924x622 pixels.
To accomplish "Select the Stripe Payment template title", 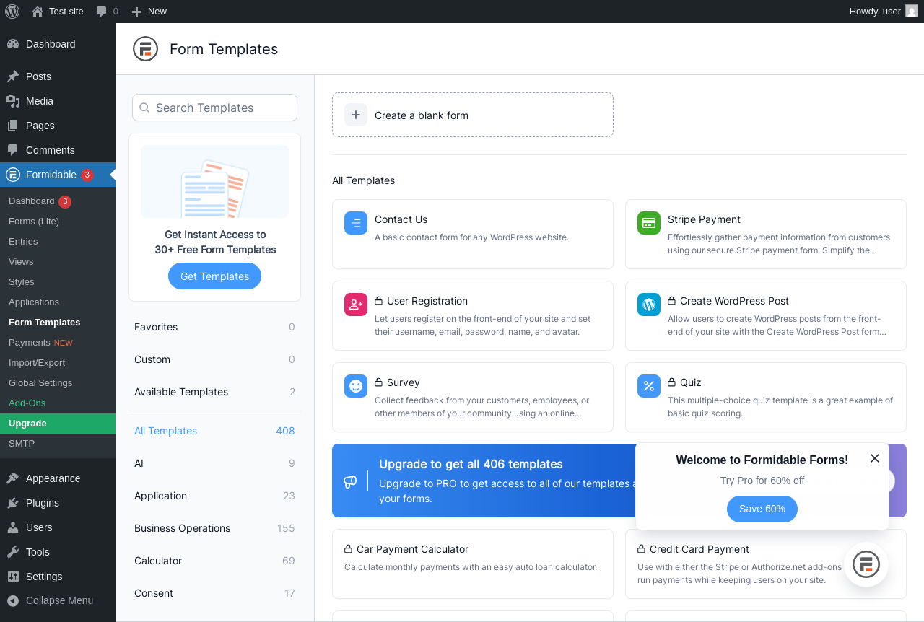I will [704, 219].
